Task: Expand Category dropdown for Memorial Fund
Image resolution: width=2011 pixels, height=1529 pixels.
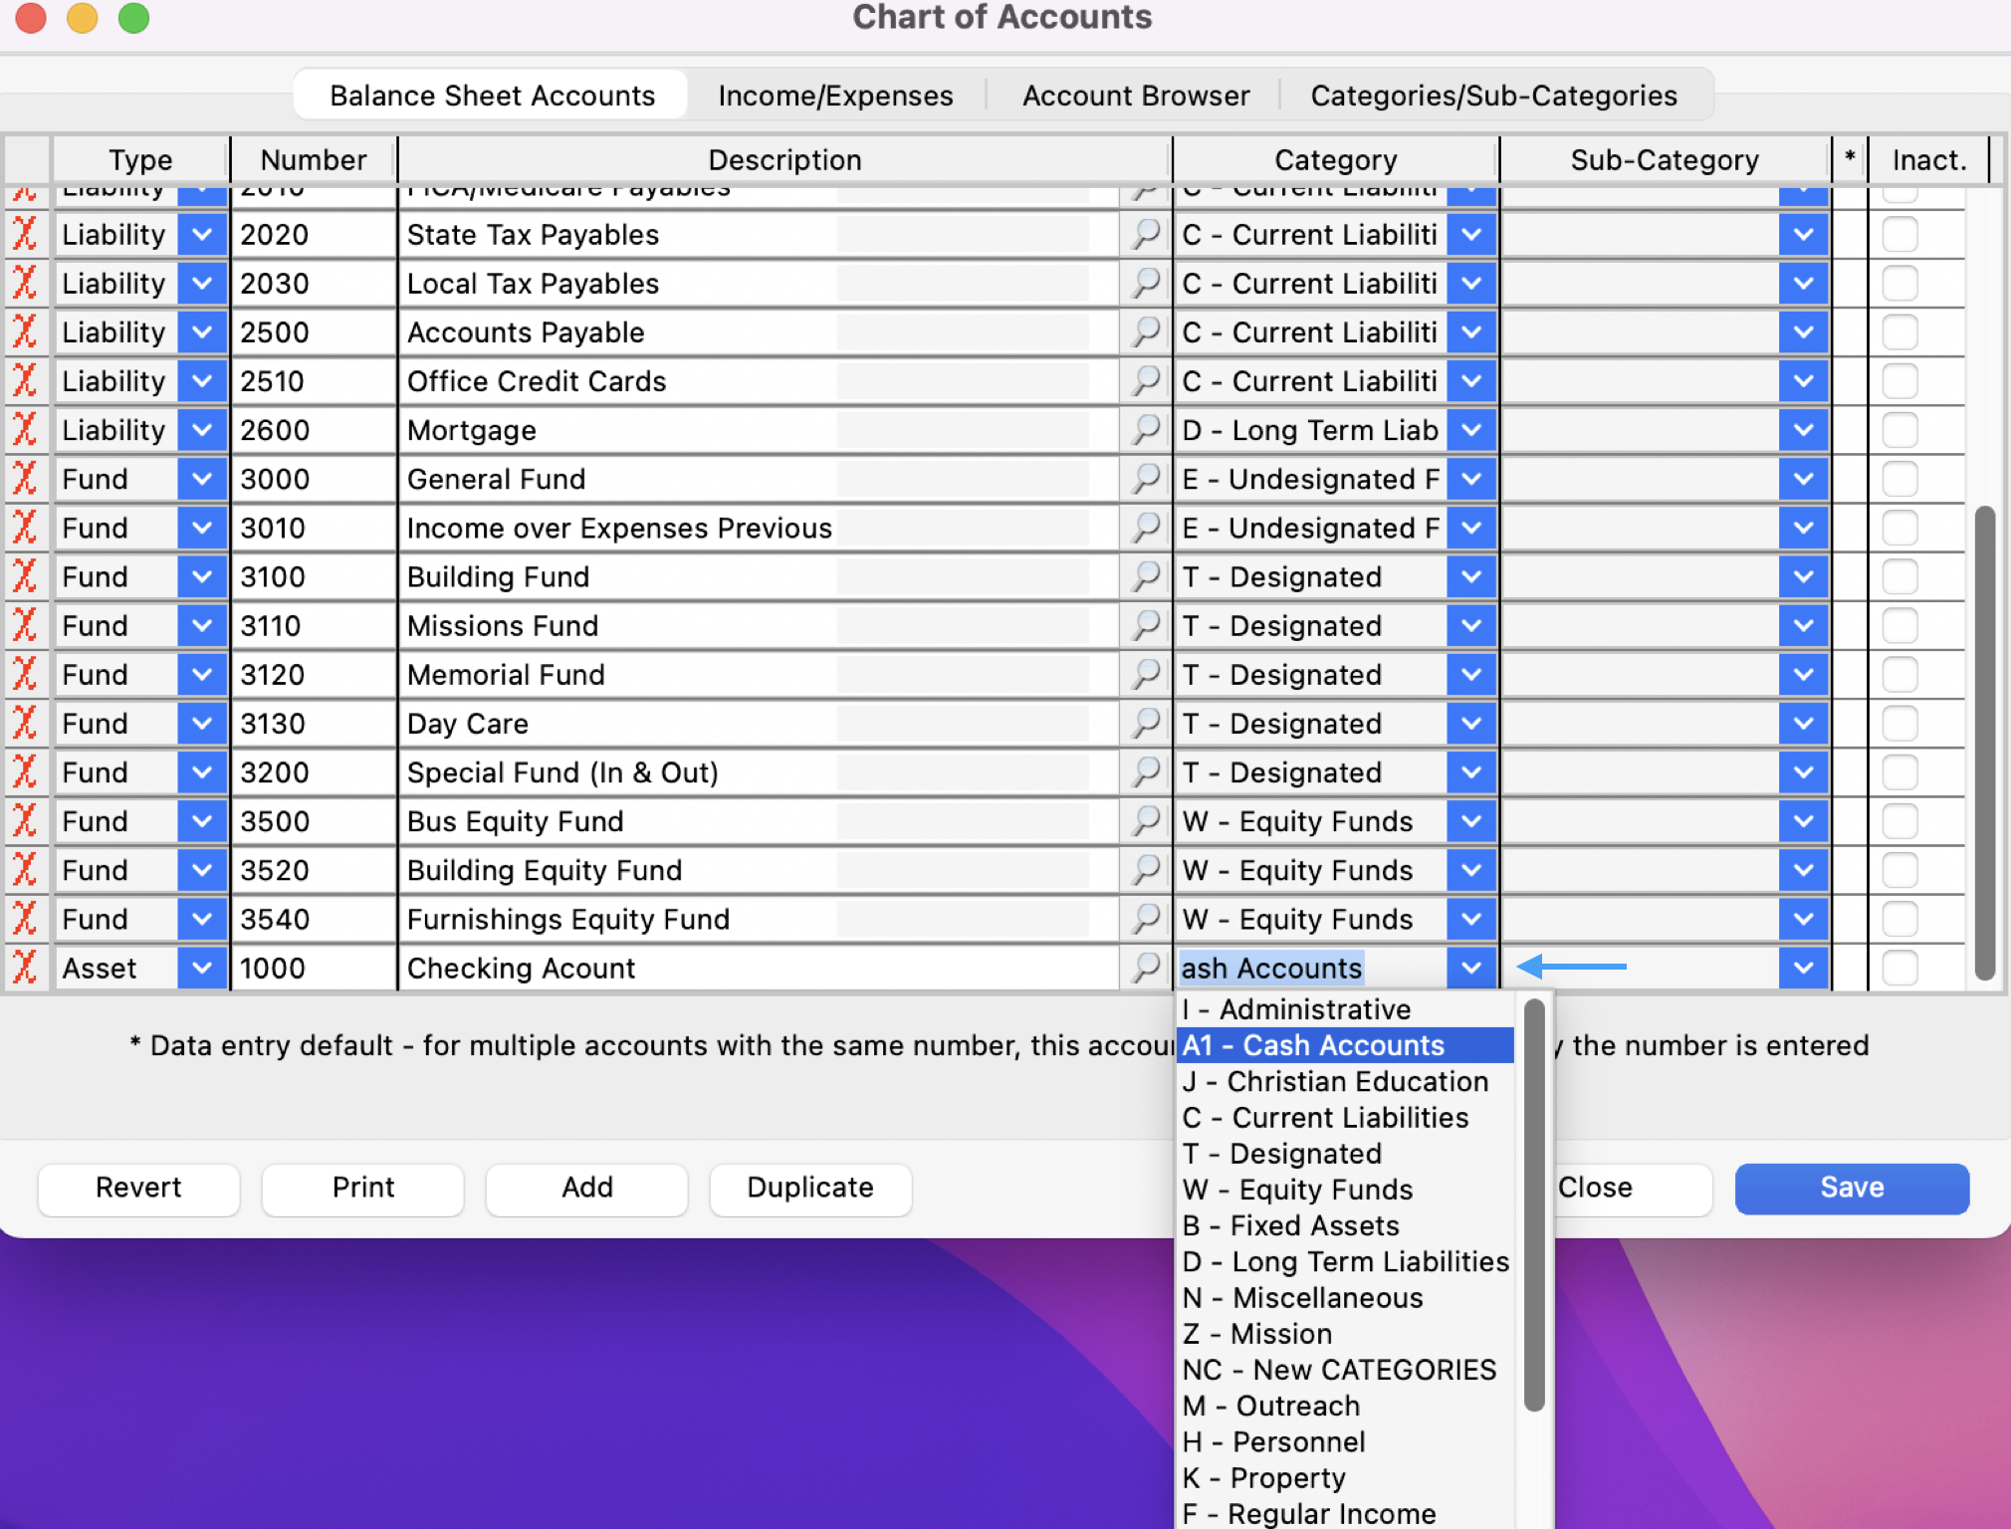Action: (1471, 675)
